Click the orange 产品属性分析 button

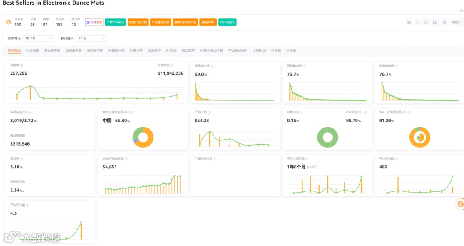click(x=160, y=22)
